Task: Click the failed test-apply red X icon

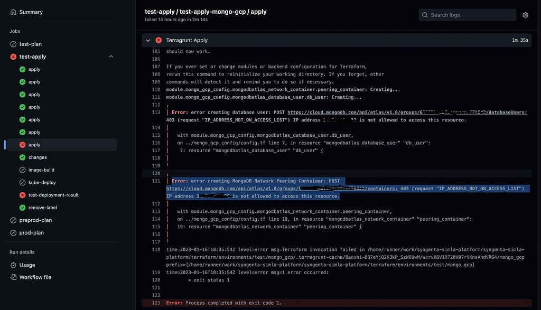Action: [x=14, y=57]
